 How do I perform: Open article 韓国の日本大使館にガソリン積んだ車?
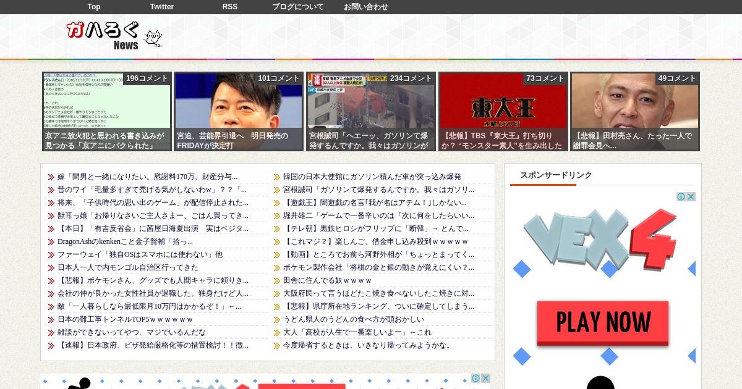coord(372,177)
